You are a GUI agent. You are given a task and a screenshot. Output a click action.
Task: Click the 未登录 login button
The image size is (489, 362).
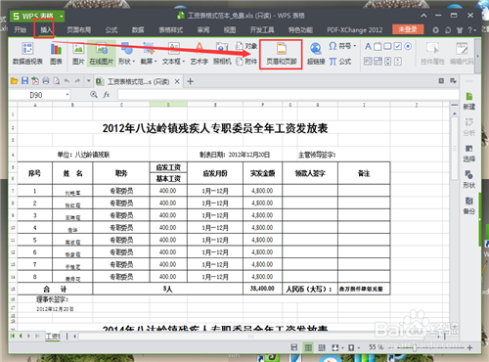click(408, 29)
